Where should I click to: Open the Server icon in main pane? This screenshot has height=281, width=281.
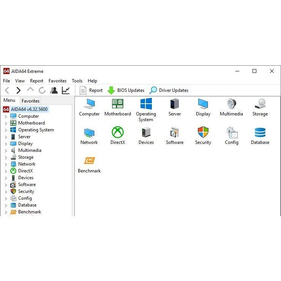175,104
